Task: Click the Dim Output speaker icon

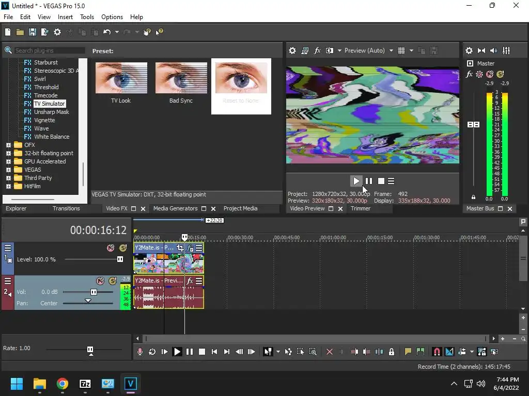Action: 493,51
